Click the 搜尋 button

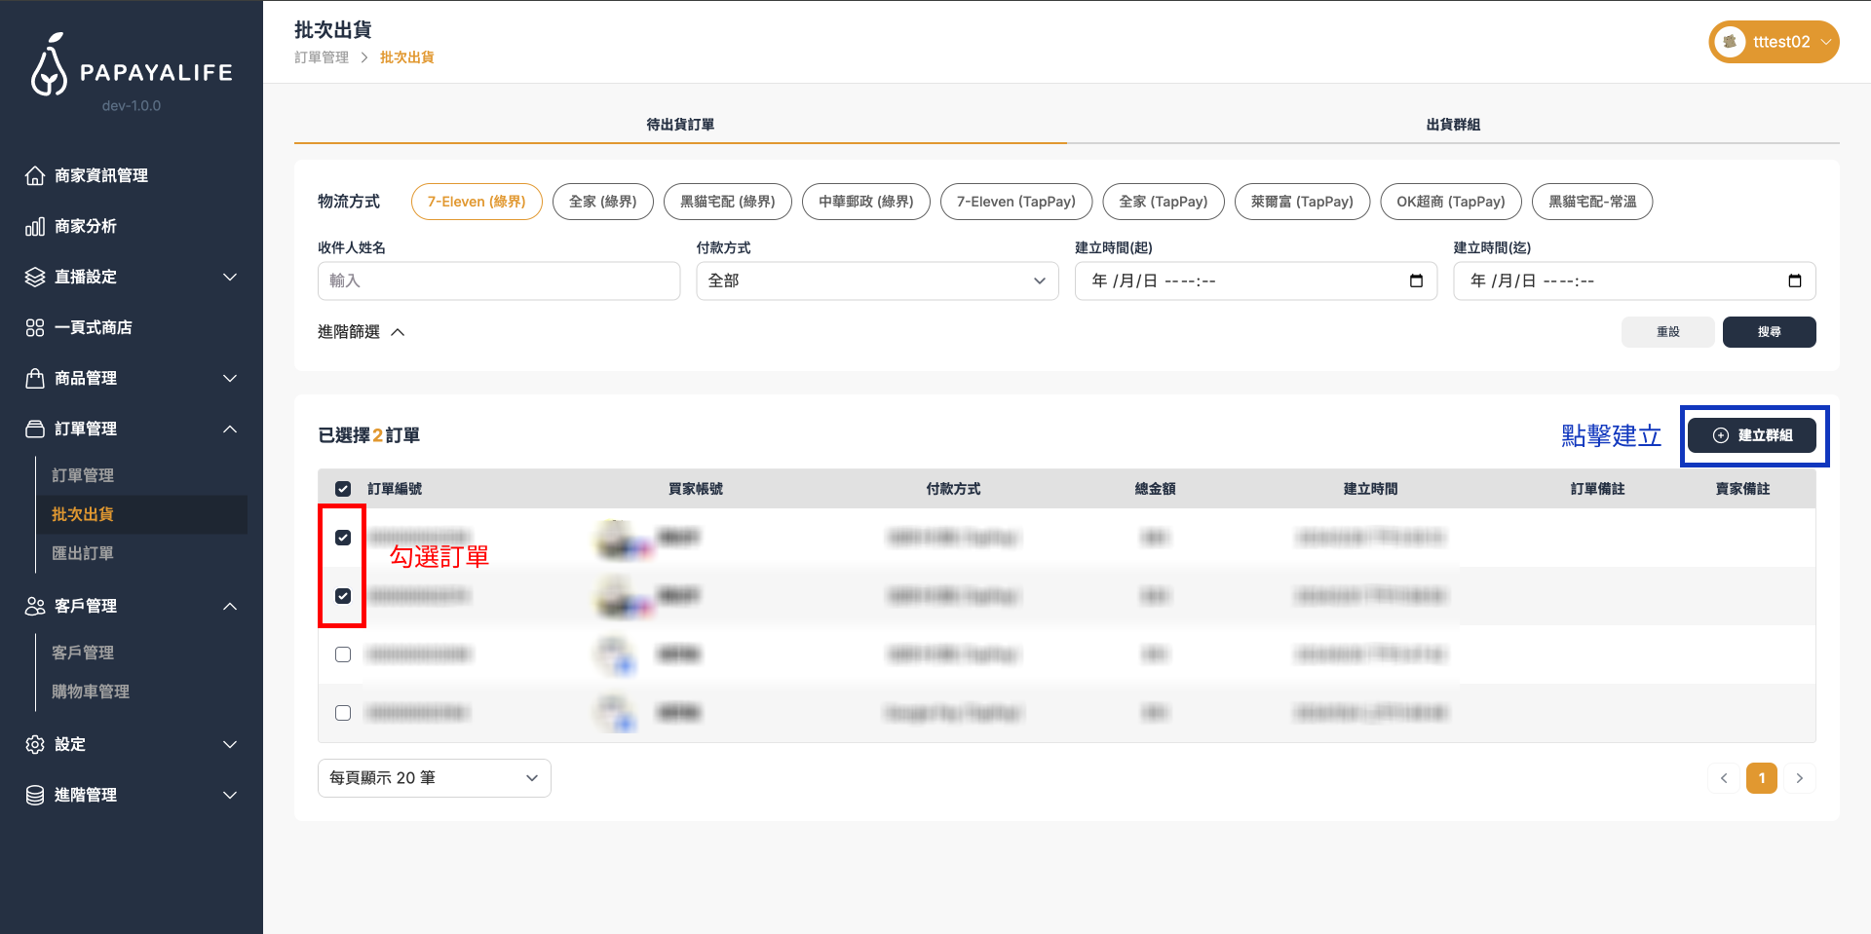click(1769, 332)
